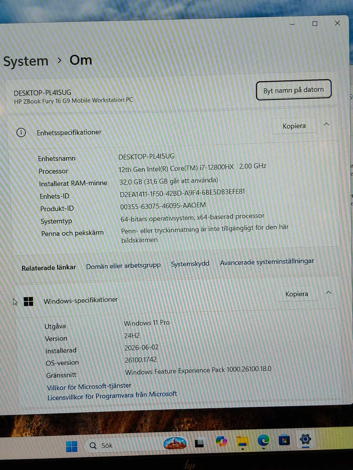This screenshot has width=353, height=470.
Task: Open Task View from the taskbar
Action: pyautogui.click(x=199, y=443)
